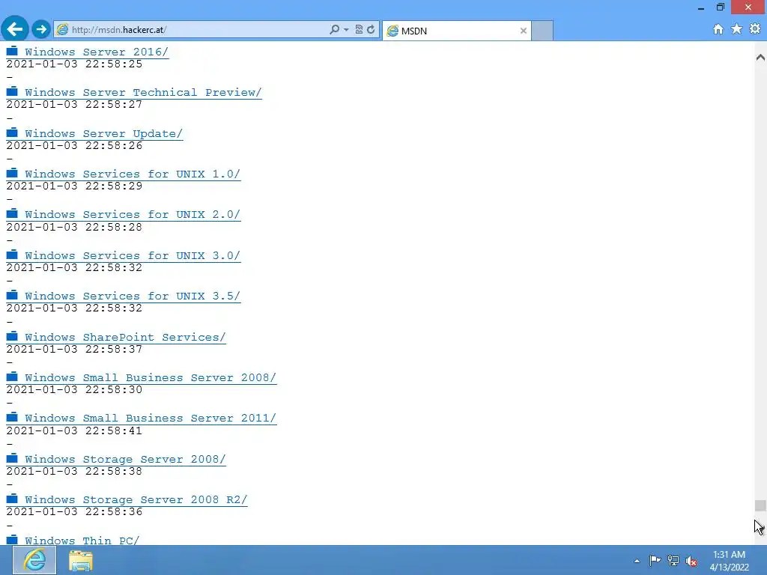Open a new blank tab
767x575 pixels.
(x=542, y=31)
